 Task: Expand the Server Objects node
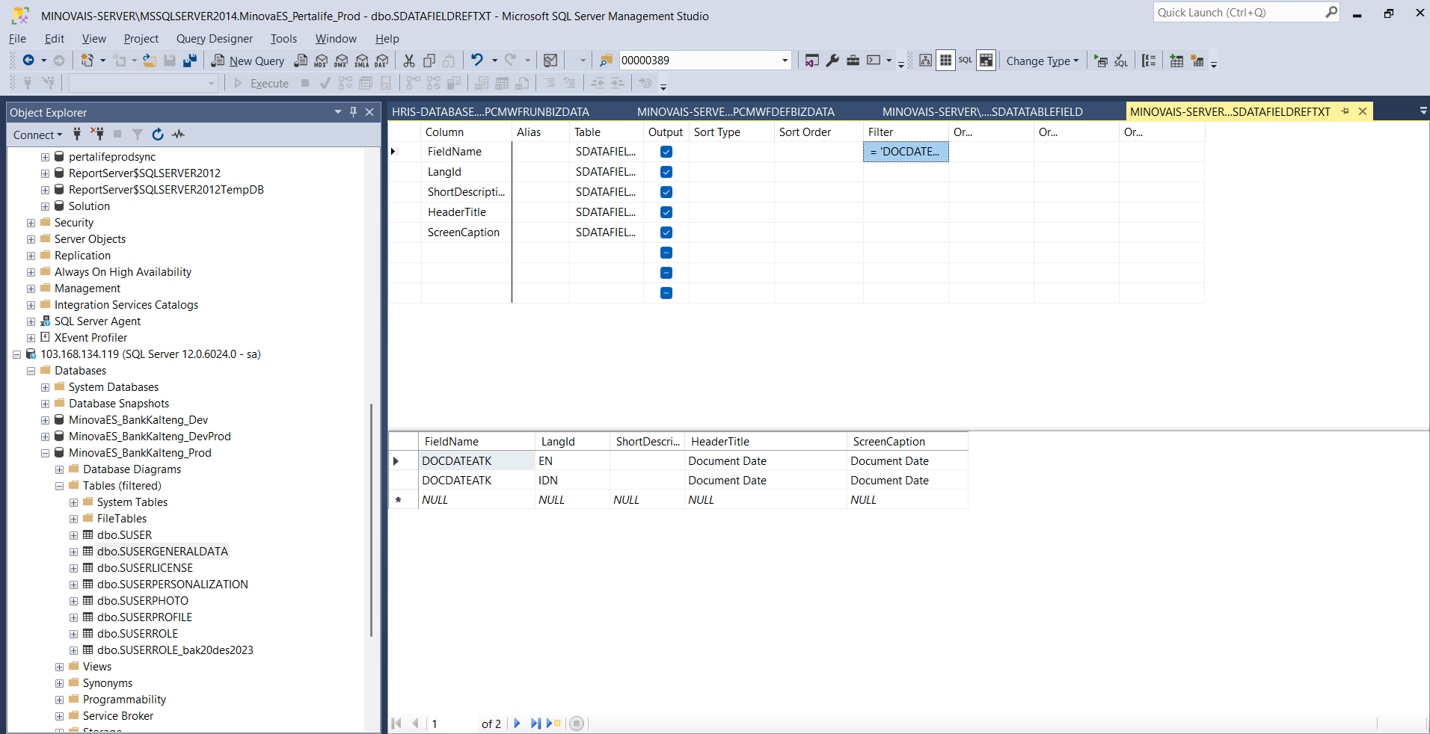tap(31, 239)
